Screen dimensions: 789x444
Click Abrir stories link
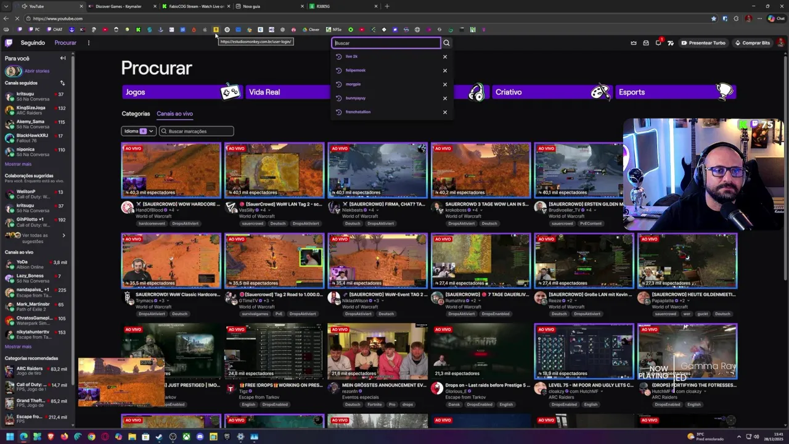click(37, 71)
